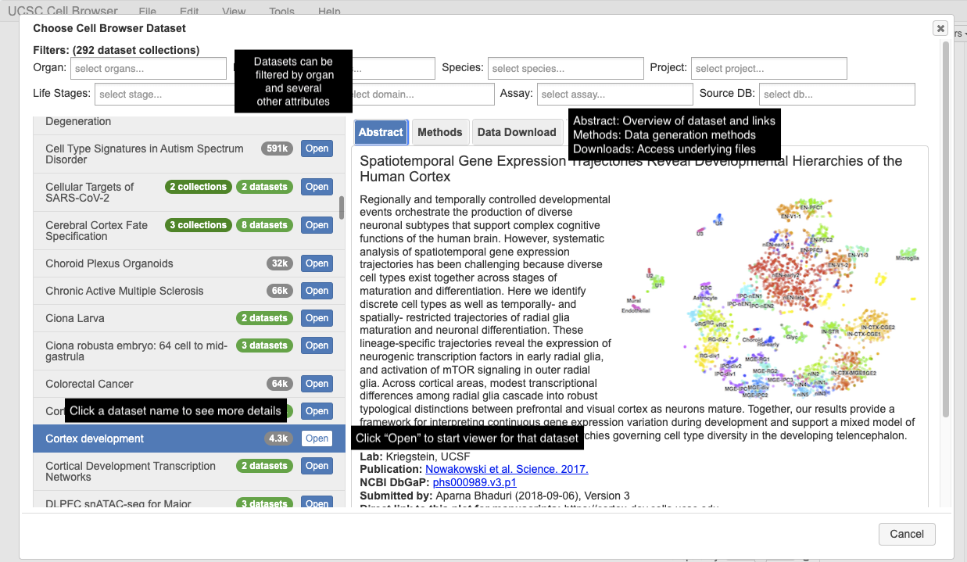
Task: Open the Choroid Plexus Organoids dataset
Action: (317, 263)
